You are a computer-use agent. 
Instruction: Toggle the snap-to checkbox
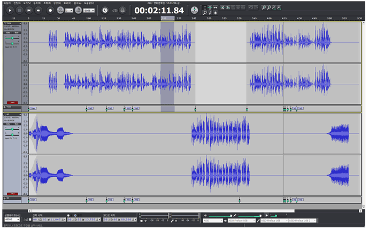[30, 220]
